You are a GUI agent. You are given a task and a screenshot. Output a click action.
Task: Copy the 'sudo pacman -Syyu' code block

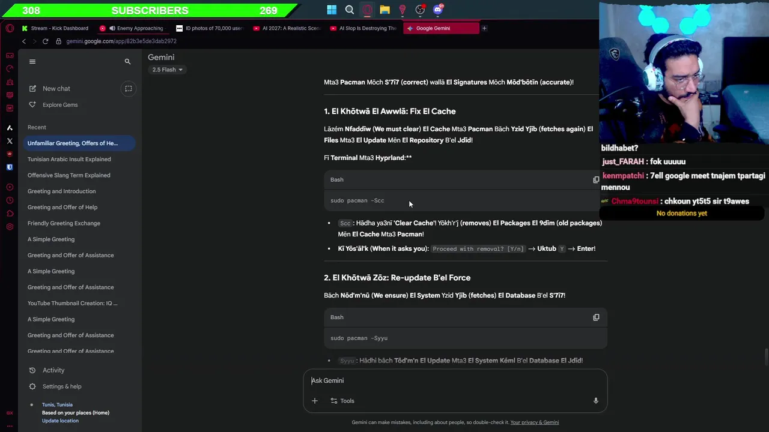pyautogui.click(x=596, y=317)
